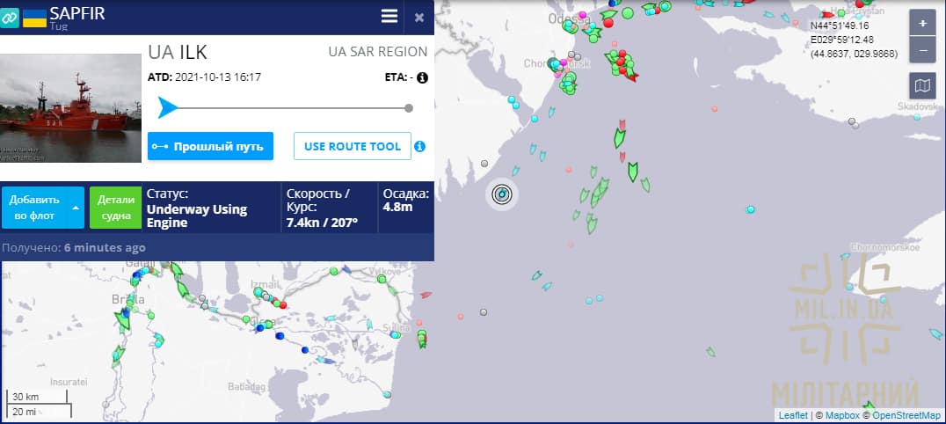Viewport: 946px width, 424px height.
Task: Close the SAPFIR vessel panel
Action: [419, 18]
